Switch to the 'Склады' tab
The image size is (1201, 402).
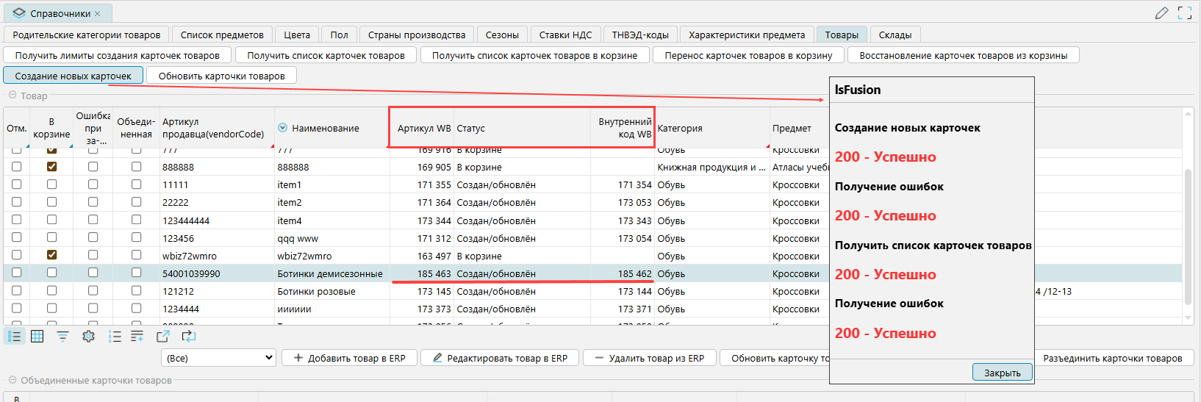[895, 35]
